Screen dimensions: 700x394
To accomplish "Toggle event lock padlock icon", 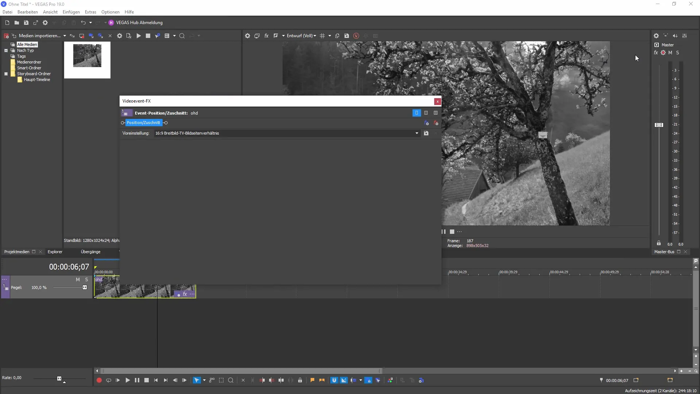I will point(300,380).
